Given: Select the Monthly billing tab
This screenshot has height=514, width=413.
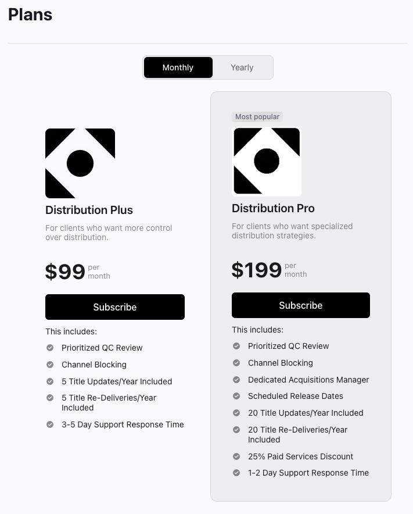Looking at the screenshot, I should click(x=178, y=67).
